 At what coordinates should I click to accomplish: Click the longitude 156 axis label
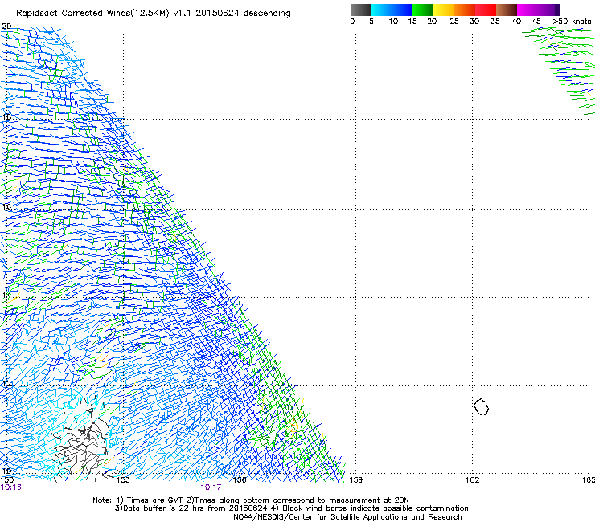[x=240, y=480]
